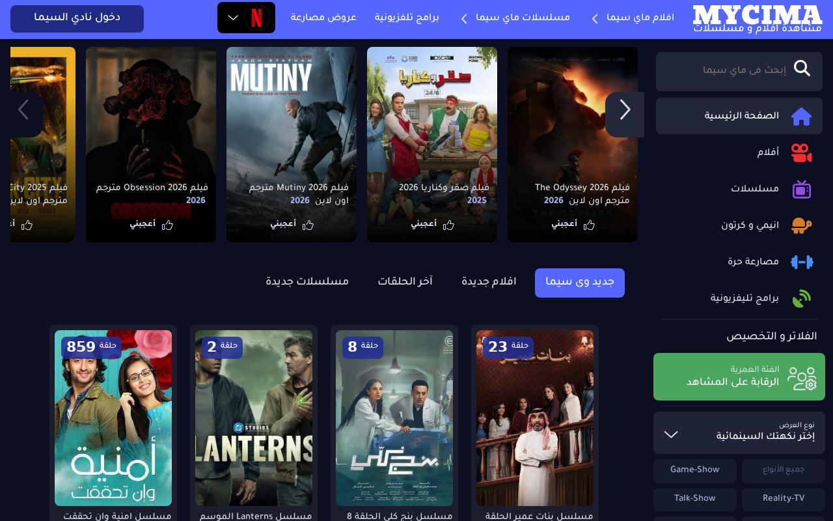Select جديد وى سيما tab

click(x=580, y=283)
